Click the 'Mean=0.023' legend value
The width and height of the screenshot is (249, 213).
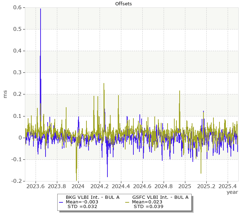pos(147,202)
